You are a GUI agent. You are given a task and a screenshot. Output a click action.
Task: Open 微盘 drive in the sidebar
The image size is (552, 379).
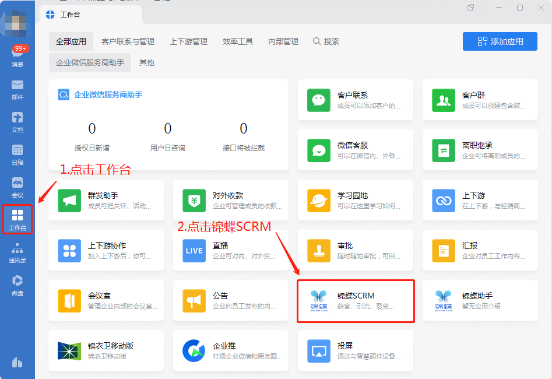(x=17, y=285)
